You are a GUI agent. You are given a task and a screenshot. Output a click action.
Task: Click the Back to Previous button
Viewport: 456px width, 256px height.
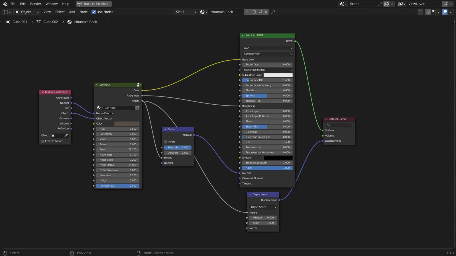(x=94, y=4)
